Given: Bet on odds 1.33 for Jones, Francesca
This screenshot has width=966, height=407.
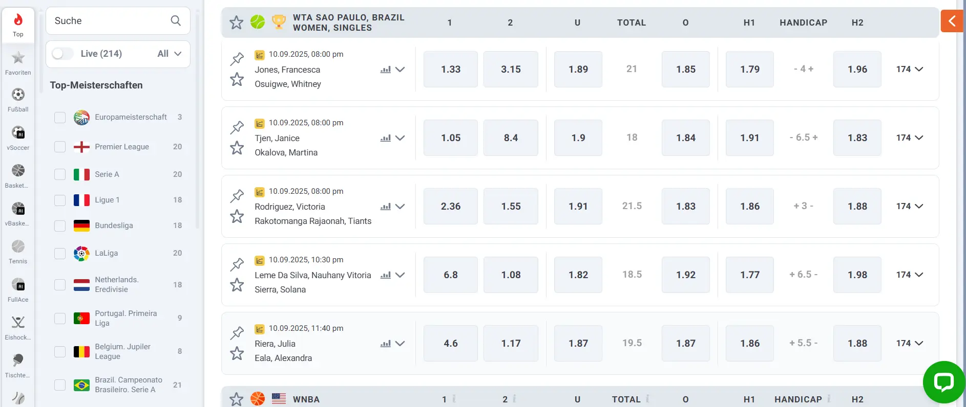Looking at the screenshot, I should tap(450, 69).
